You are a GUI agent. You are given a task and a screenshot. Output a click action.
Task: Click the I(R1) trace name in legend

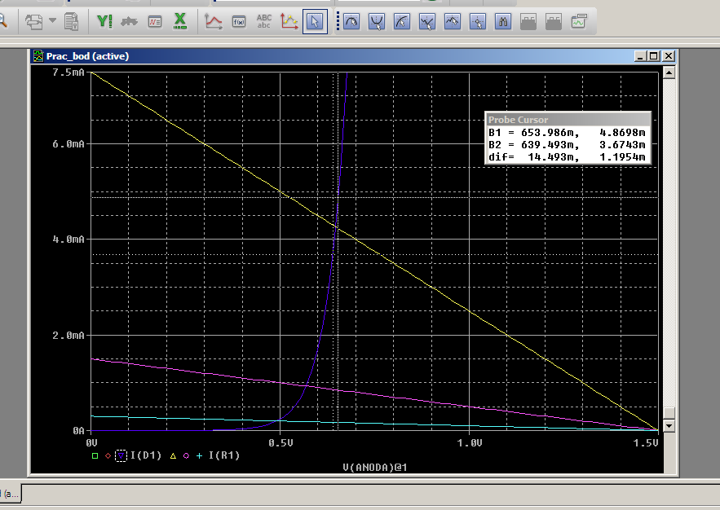[x=224, y=455]
